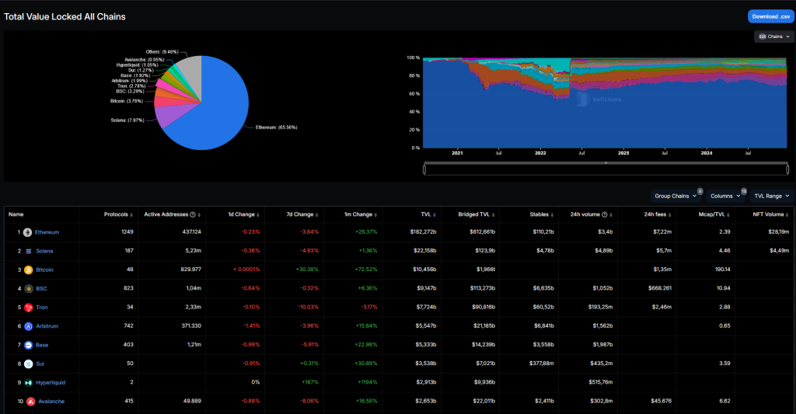Click Bitcoin Mcap/TVL value 190.14
The width and height of the screenshot is (796, 414).
point(722,270)
